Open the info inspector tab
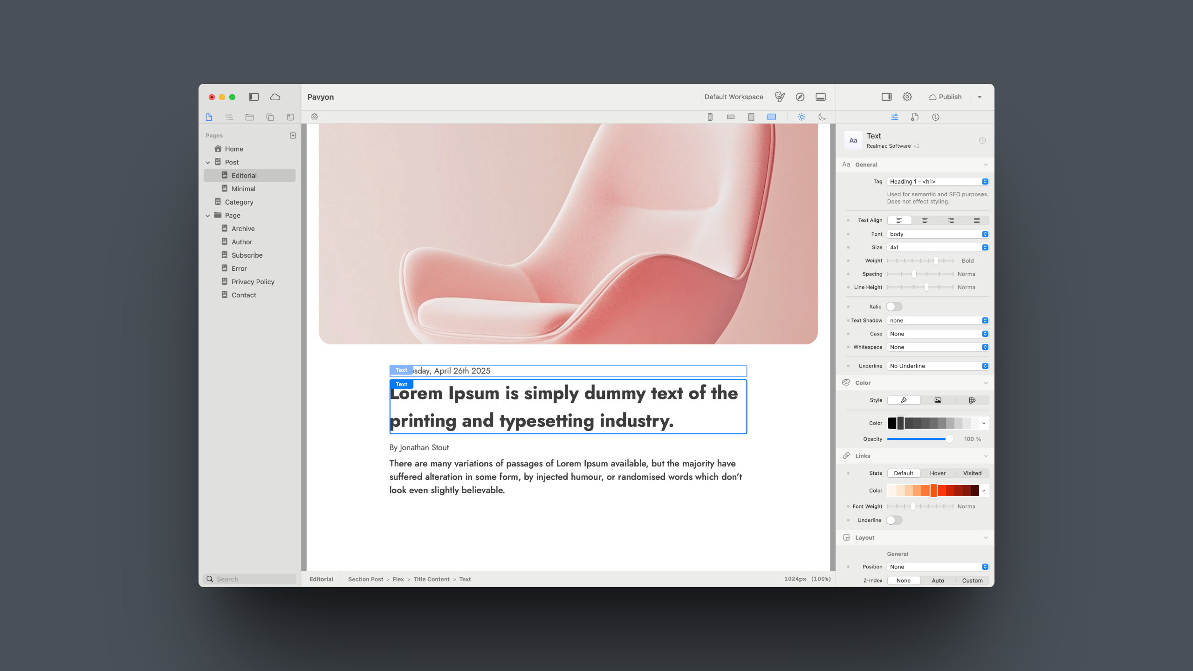 (935, 117)
